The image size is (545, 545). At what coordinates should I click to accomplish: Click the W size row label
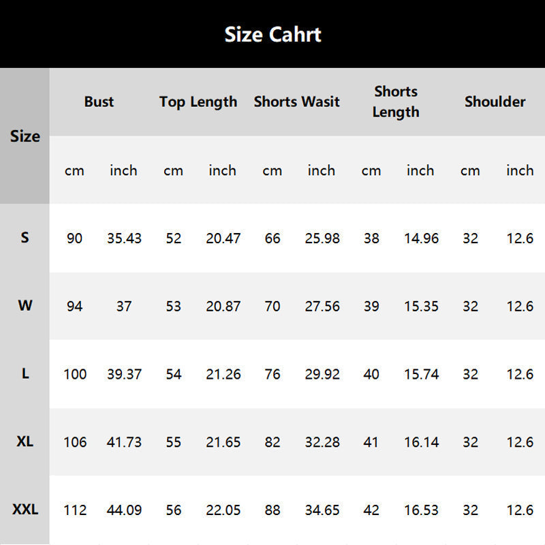tap(25, 305)
